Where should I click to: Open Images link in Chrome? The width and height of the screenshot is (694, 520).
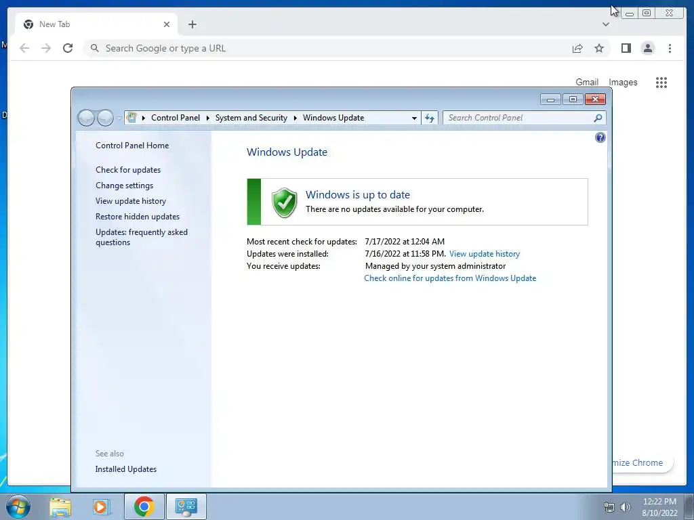pyautogui.click(x=623, y=82)
